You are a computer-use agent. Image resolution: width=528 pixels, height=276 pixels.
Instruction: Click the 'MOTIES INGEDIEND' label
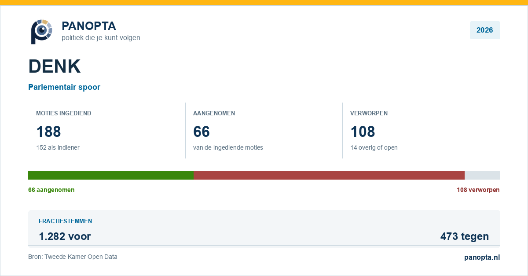(64, 113)
